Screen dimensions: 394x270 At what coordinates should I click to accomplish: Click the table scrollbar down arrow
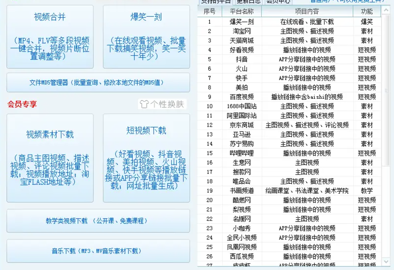386,261
